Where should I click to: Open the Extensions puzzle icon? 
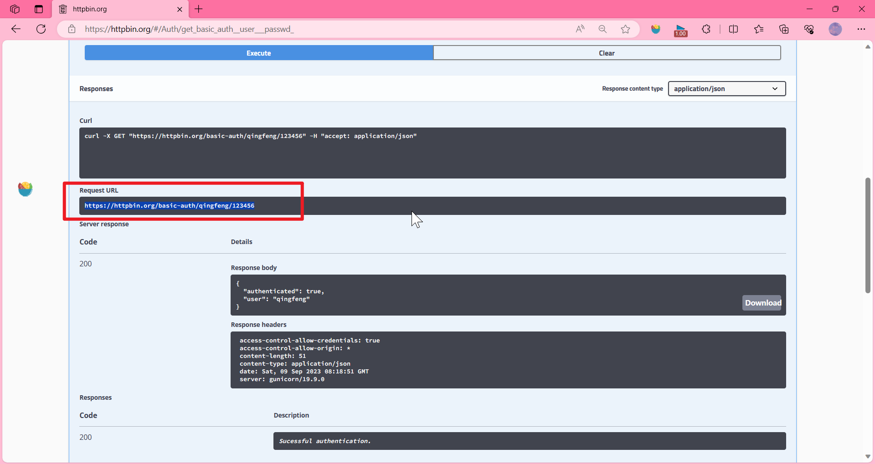coord(706,29)
